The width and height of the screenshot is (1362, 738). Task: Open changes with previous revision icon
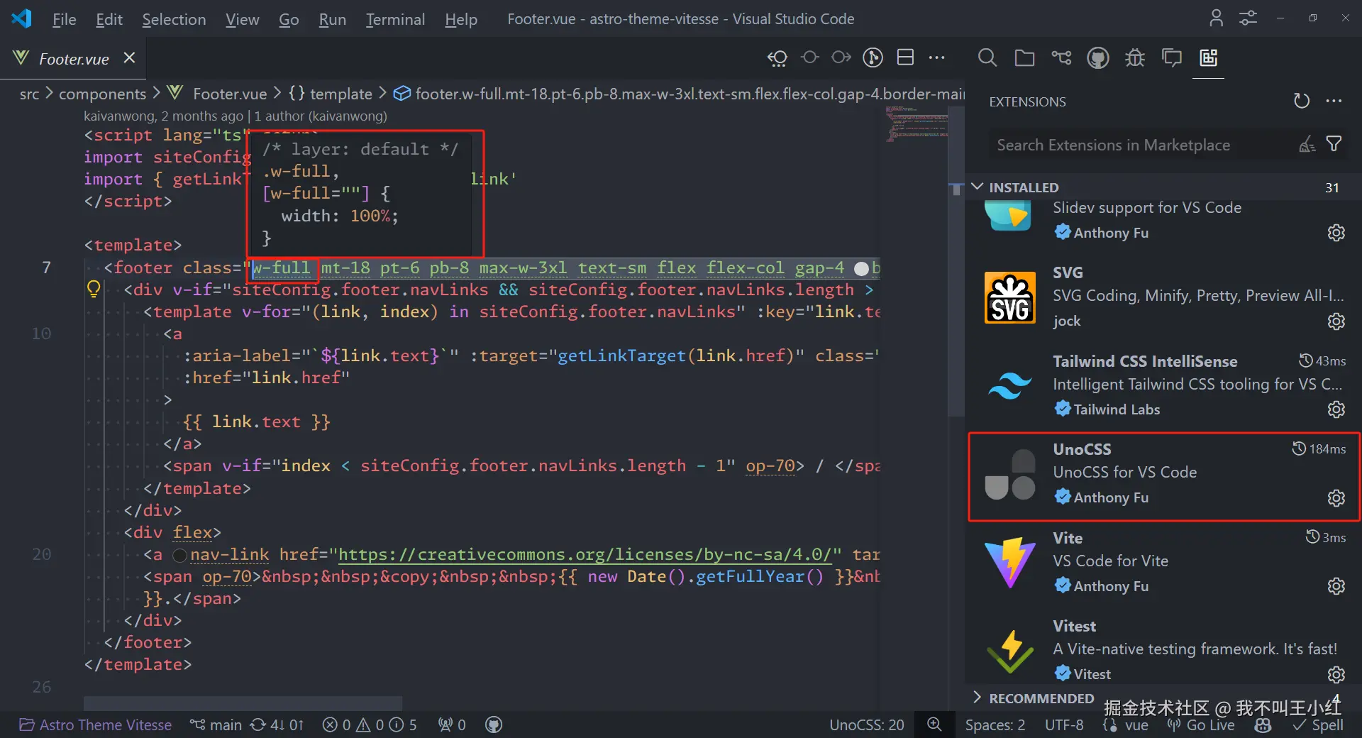809,57
